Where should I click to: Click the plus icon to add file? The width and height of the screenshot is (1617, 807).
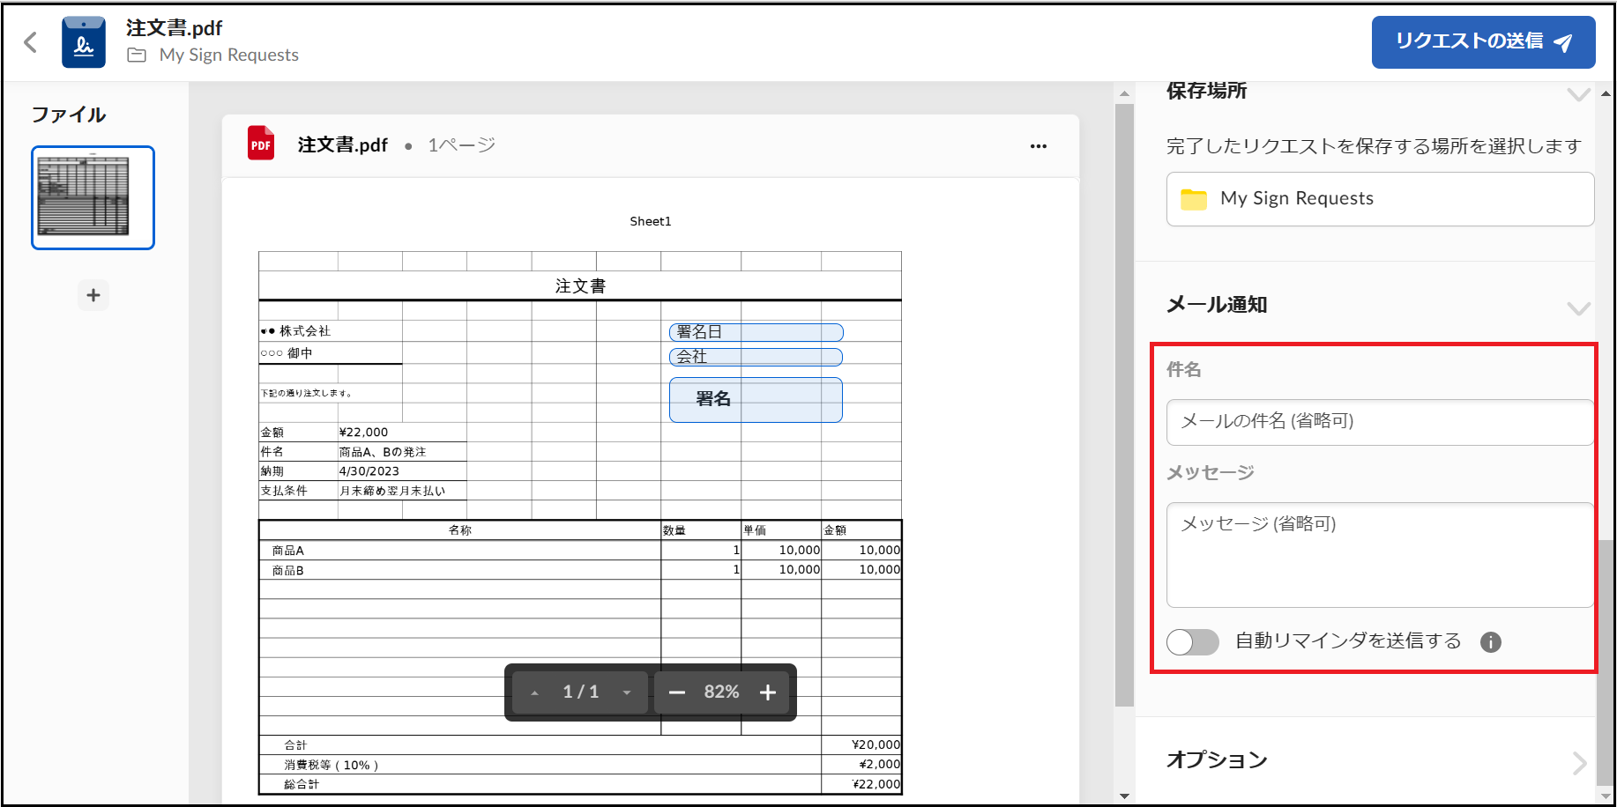coord(93,295)
